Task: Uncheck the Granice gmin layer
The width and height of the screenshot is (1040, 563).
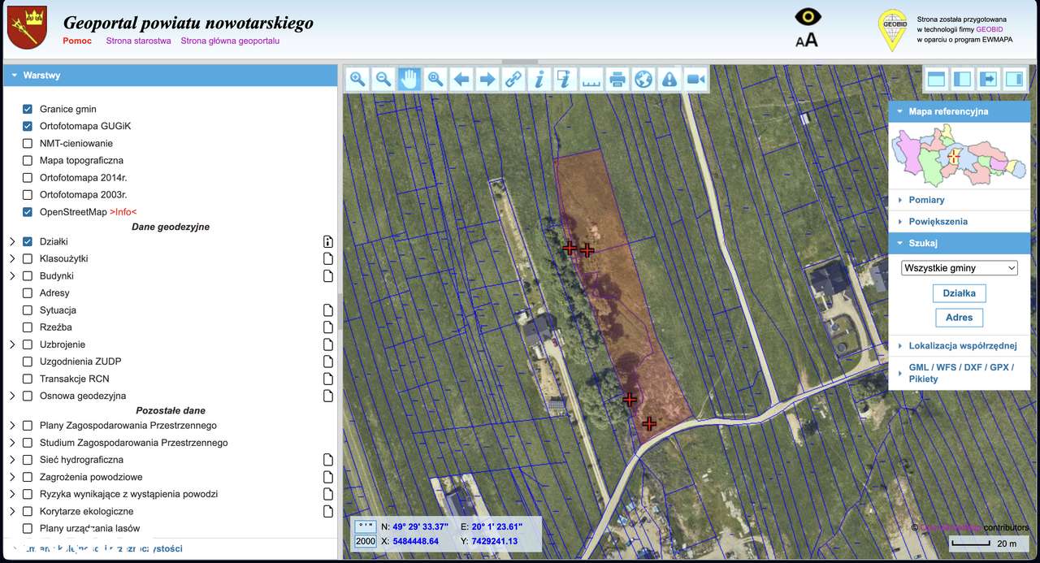Action: tap(28, 109)
